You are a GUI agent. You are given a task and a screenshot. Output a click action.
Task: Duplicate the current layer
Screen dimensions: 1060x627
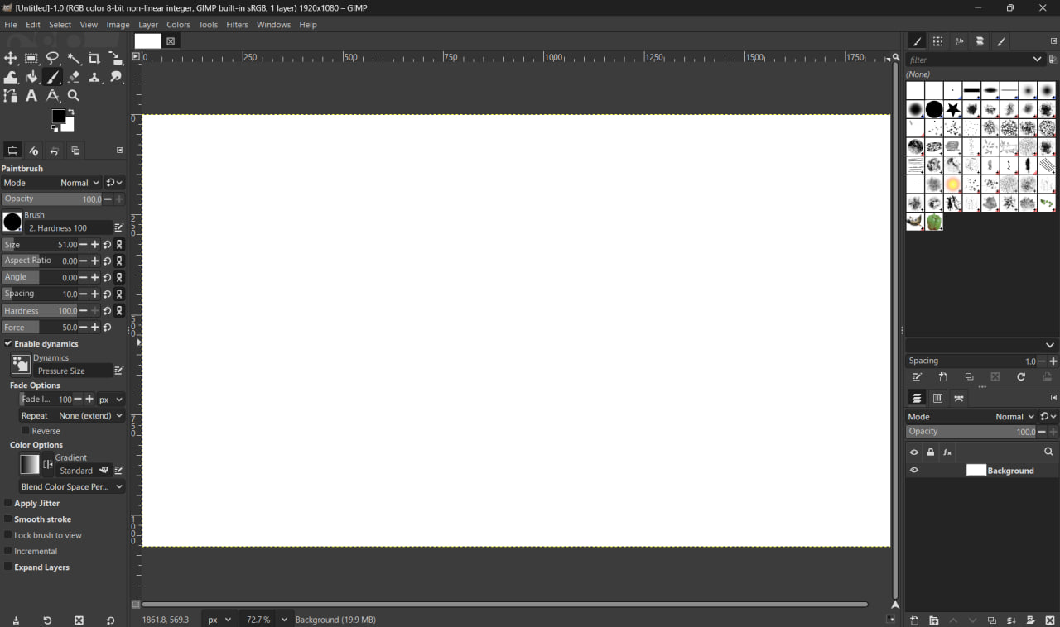pyautogui.click(x=992, y=620)
